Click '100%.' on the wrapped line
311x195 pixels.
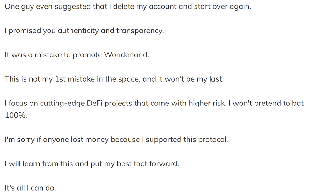point(16,115)
